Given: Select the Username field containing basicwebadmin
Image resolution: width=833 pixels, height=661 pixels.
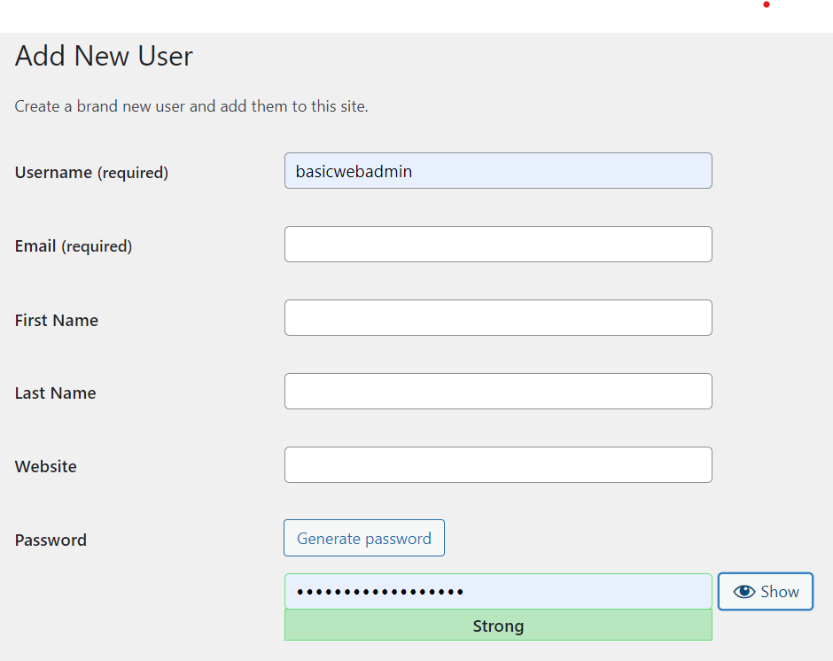Looking at the screenshot, I should pos(497,170).
